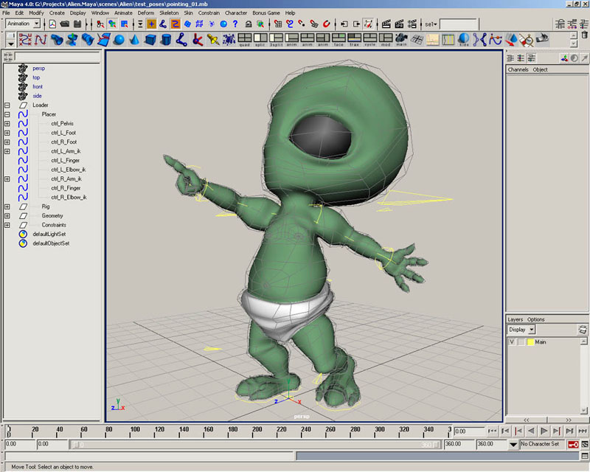Click the polygon cone shelf icon
This screenshot has height=472, width=590.
(x=135, y=38)
